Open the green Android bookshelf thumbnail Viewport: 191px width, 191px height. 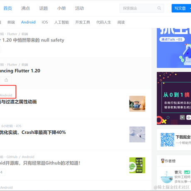coord(137,165)
